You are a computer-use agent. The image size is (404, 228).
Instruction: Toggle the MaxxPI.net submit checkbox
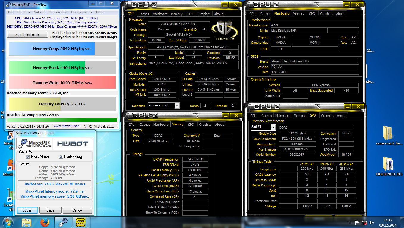point(28,157)
